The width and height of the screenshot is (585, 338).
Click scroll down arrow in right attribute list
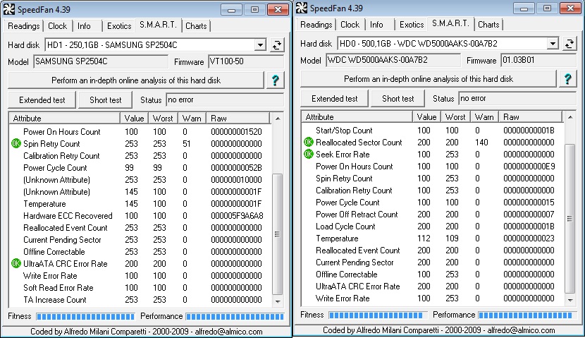click(x=570, y=300)
